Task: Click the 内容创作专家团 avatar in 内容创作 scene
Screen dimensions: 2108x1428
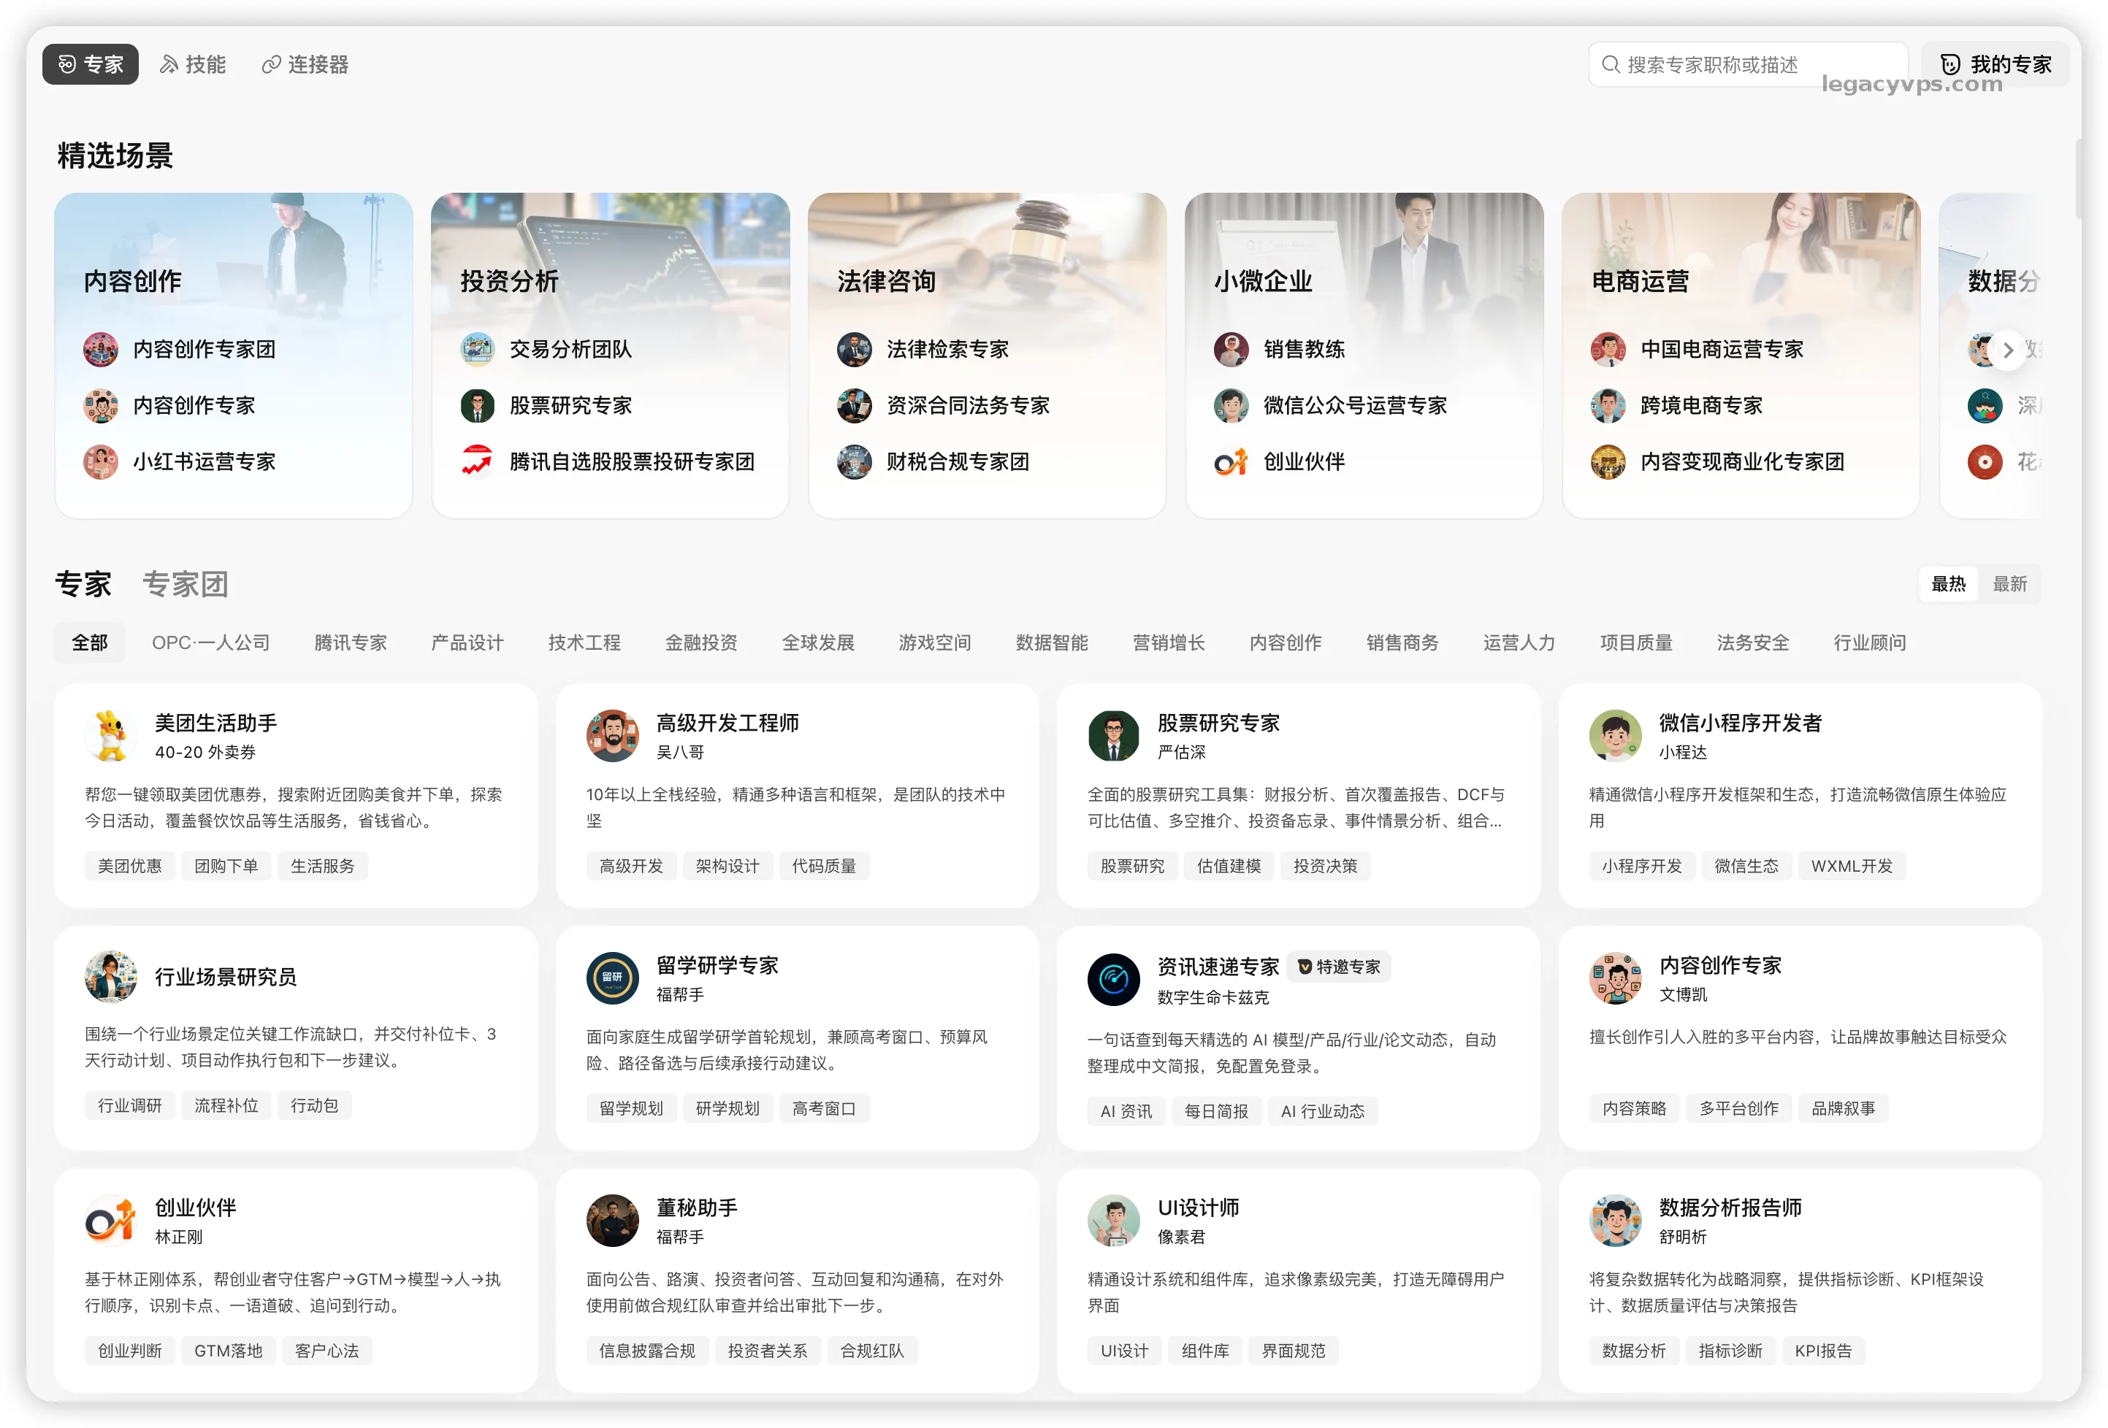Action: point(101,349)
